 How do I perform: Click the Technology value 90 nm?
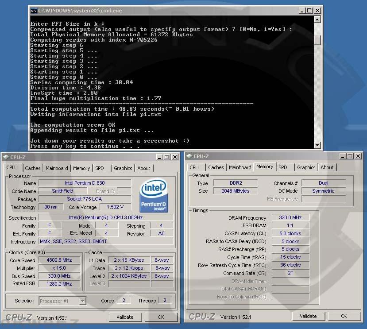click(x=51, y=207)
